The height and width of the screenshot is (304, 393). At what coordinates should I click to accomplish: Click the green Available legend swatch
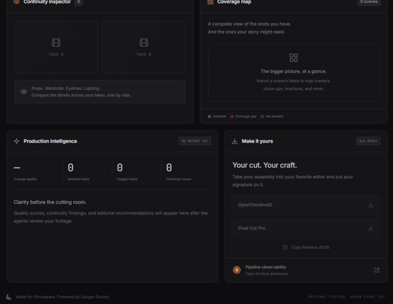pyautogui.click(x=209, y=117)
